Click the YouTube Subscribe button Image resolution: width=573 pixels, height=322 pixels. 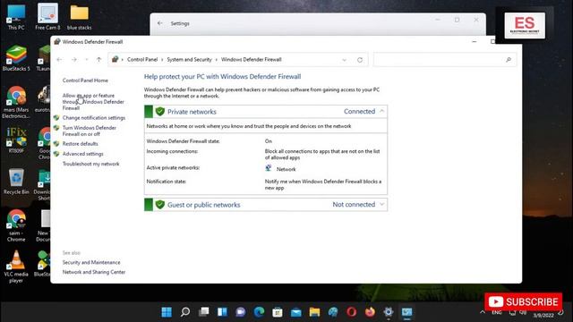pos(523,302)
